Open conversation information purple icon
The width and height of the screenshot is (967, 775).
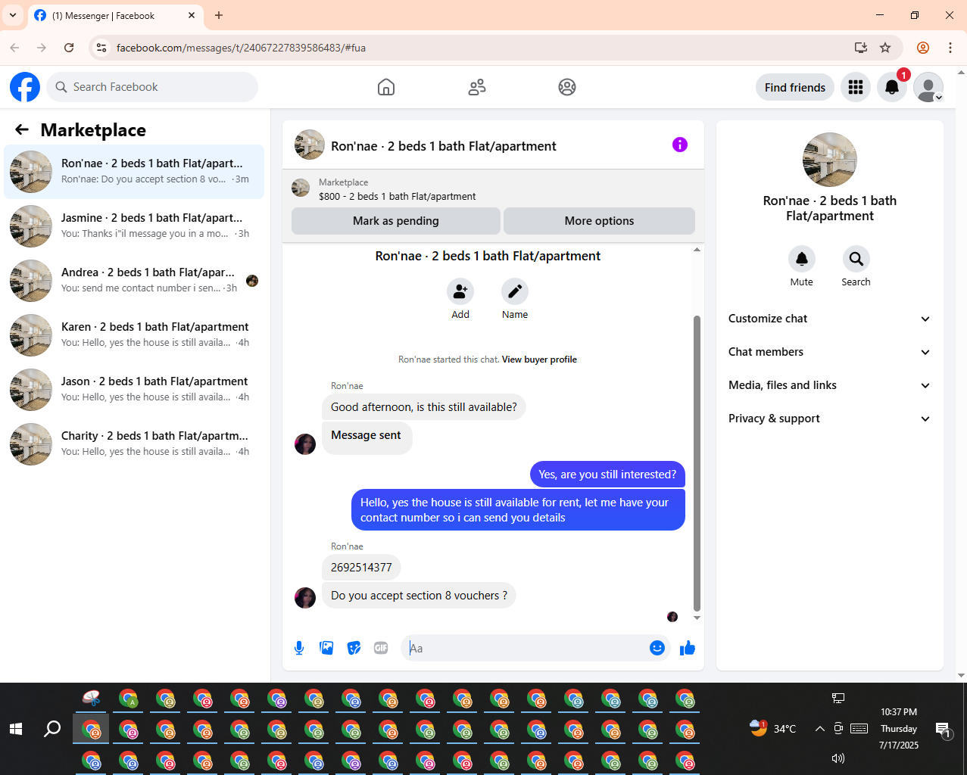pos(680,145)
